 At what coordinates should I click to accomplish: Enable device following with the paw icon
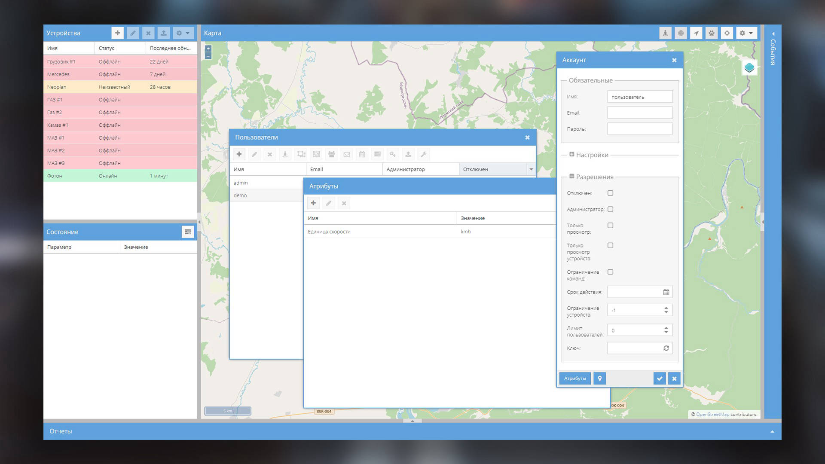tap(712, 33)
